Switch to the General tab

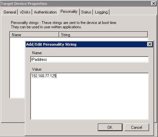point(10,12)
